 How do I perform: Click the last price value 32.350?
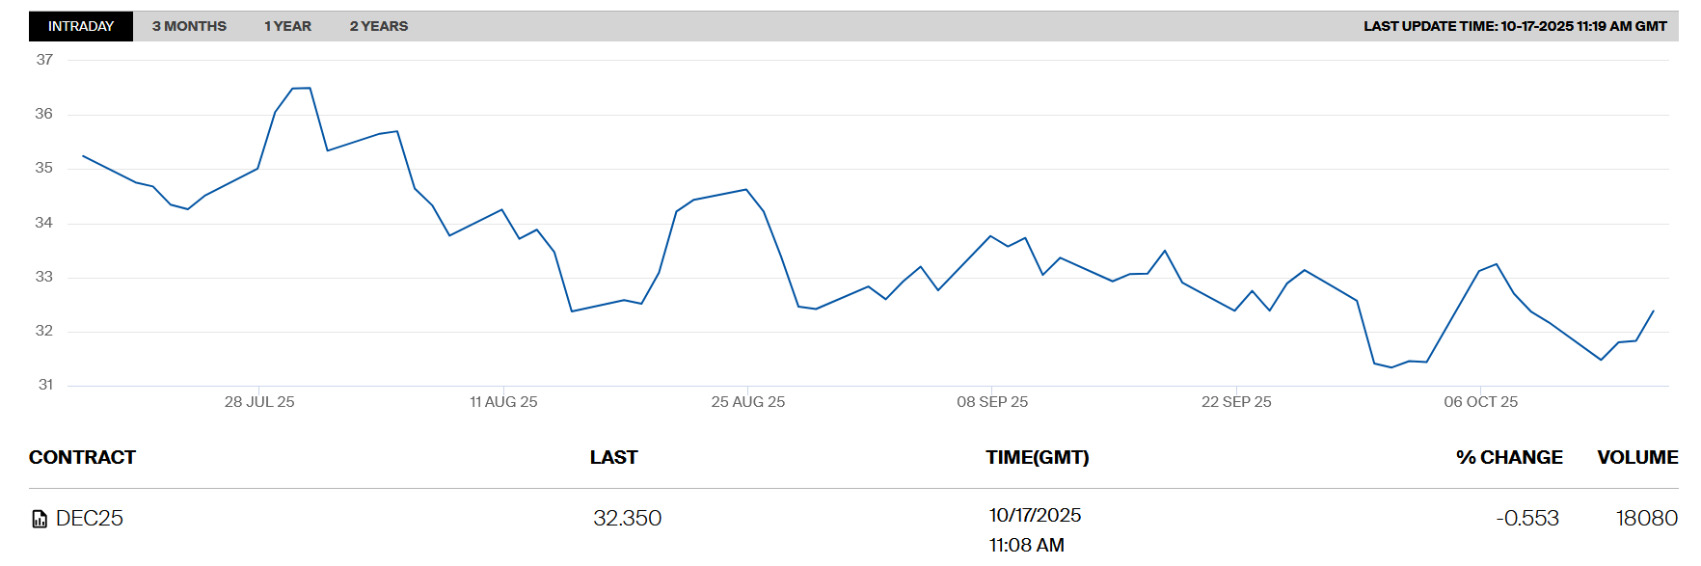tap(627, 519)
